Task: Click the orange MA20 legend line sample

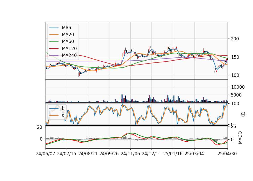Action: pyautogui.click(x=54, y=35)
